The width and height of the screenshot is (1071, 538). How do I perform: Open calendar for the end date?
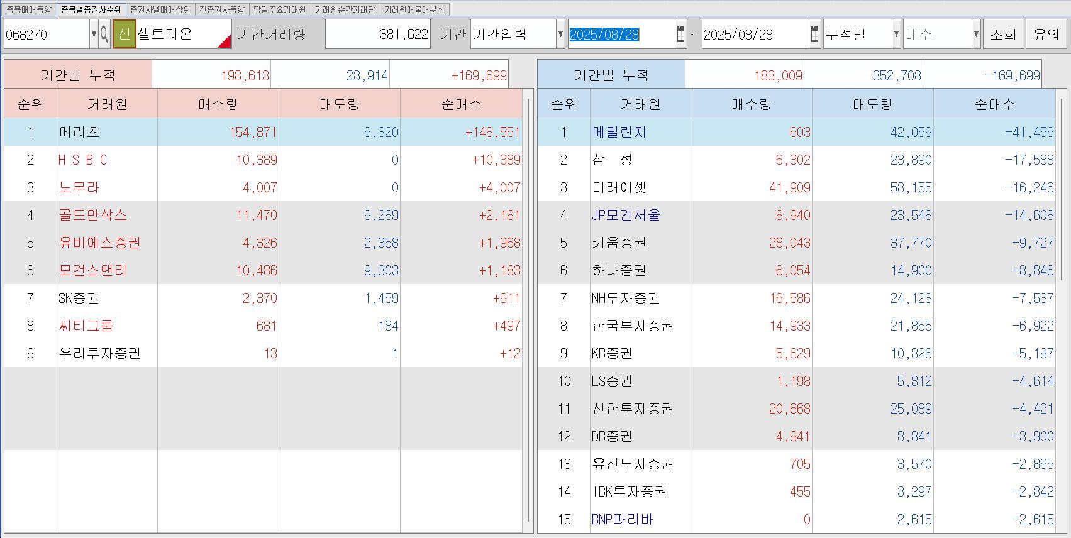[814, 34]
